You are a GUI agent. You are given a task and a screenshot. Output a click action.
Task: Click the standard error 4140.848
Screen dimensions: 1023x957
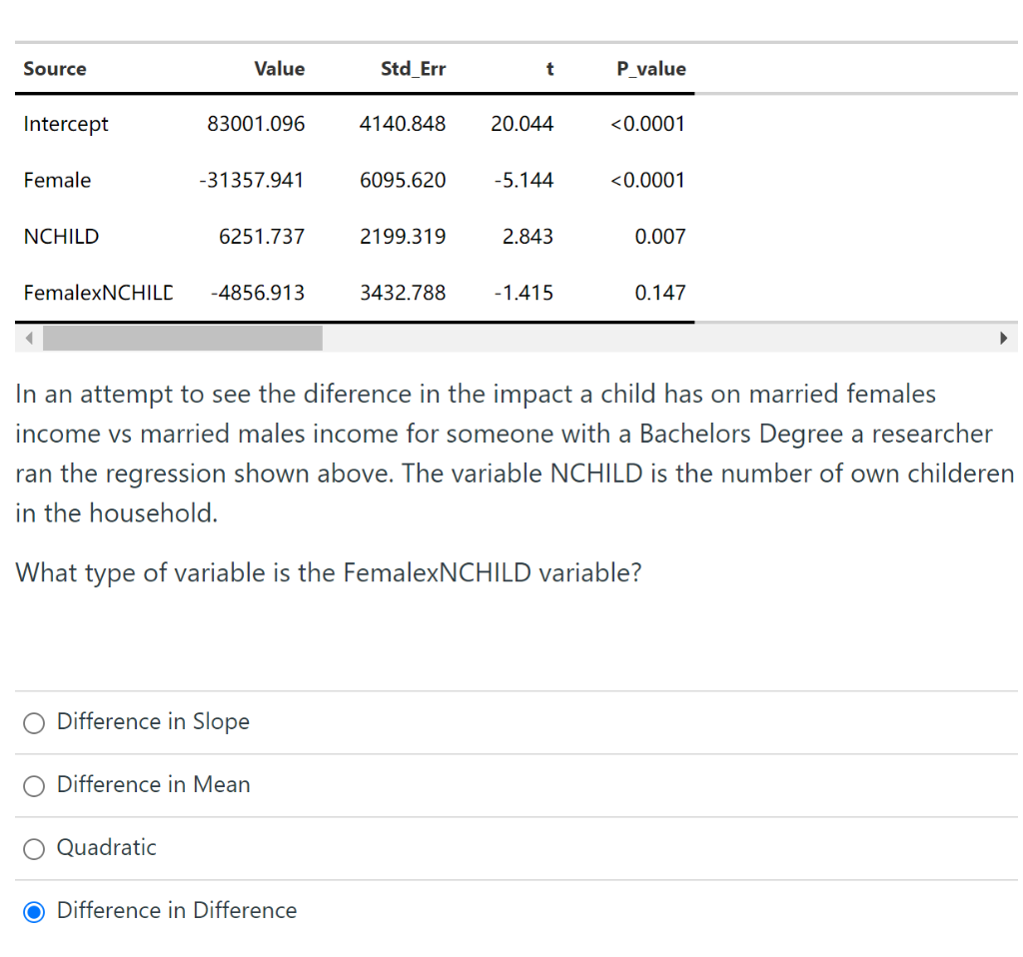[403, 123]
